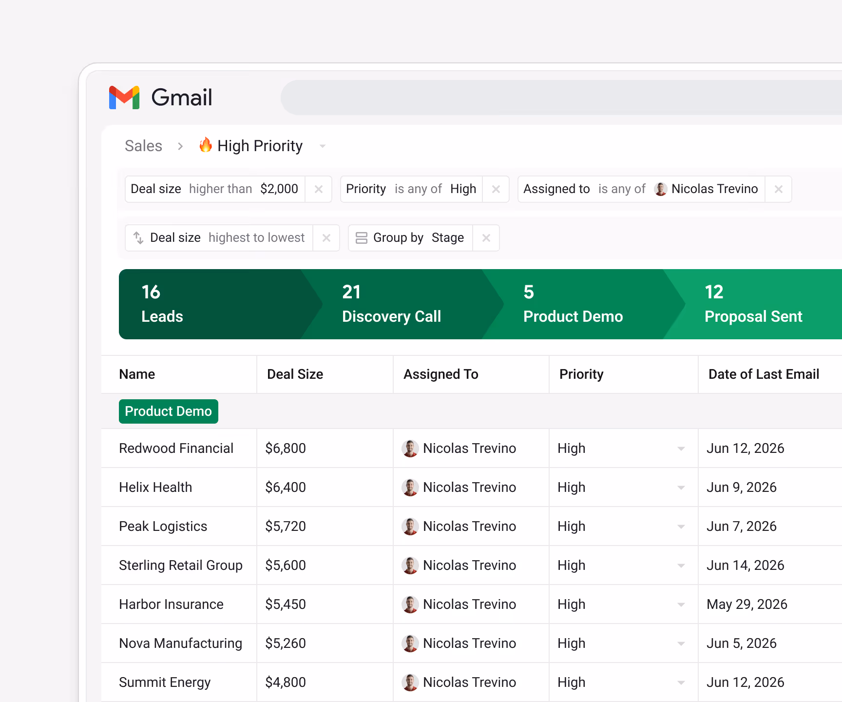Viewport: 842px width, 702px height.
Task: Remove the Group by Stage grouping
Action: click(486, 238)
